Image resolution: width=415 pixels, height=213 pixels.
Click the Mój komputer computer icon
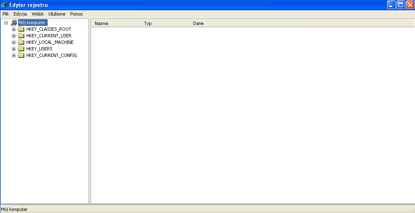[14, 23]
